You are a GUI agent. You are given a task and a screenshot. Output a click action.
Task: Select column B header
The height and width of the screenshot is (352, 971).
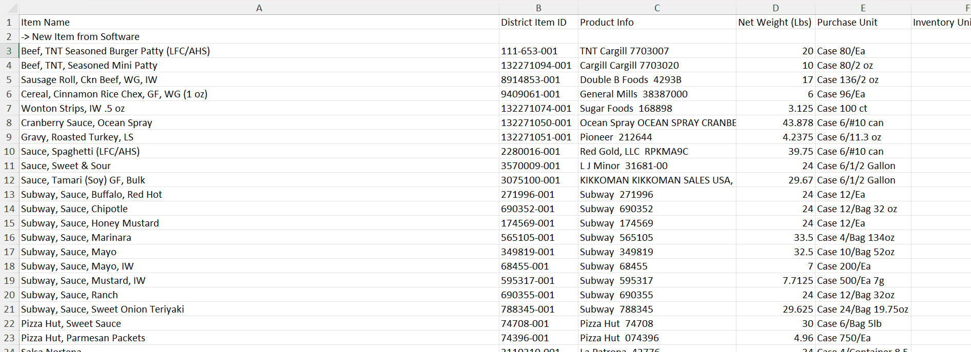pos(538,8)
